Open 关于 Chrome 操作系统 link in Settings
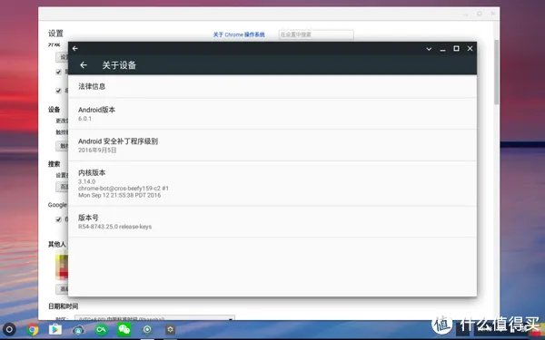 [239, 34]
